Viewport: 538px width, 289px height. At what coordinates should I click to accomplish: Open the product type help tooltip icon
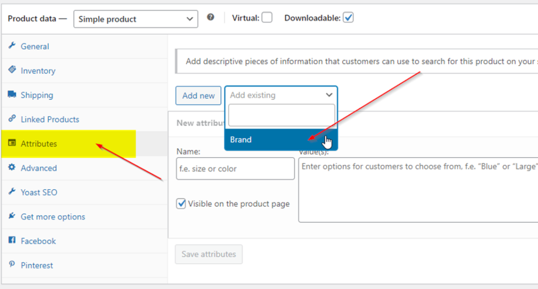click(210, 17)
